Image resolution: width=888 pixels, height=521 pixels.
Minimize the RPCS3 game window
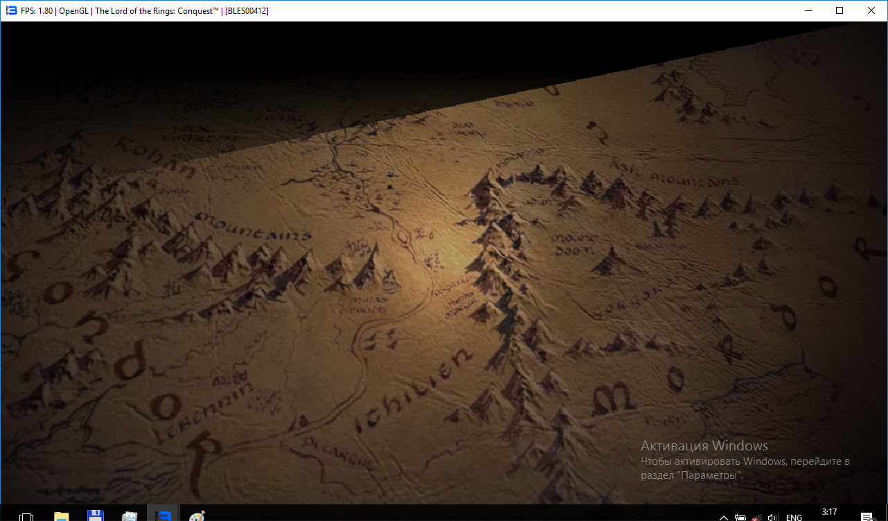808,10
